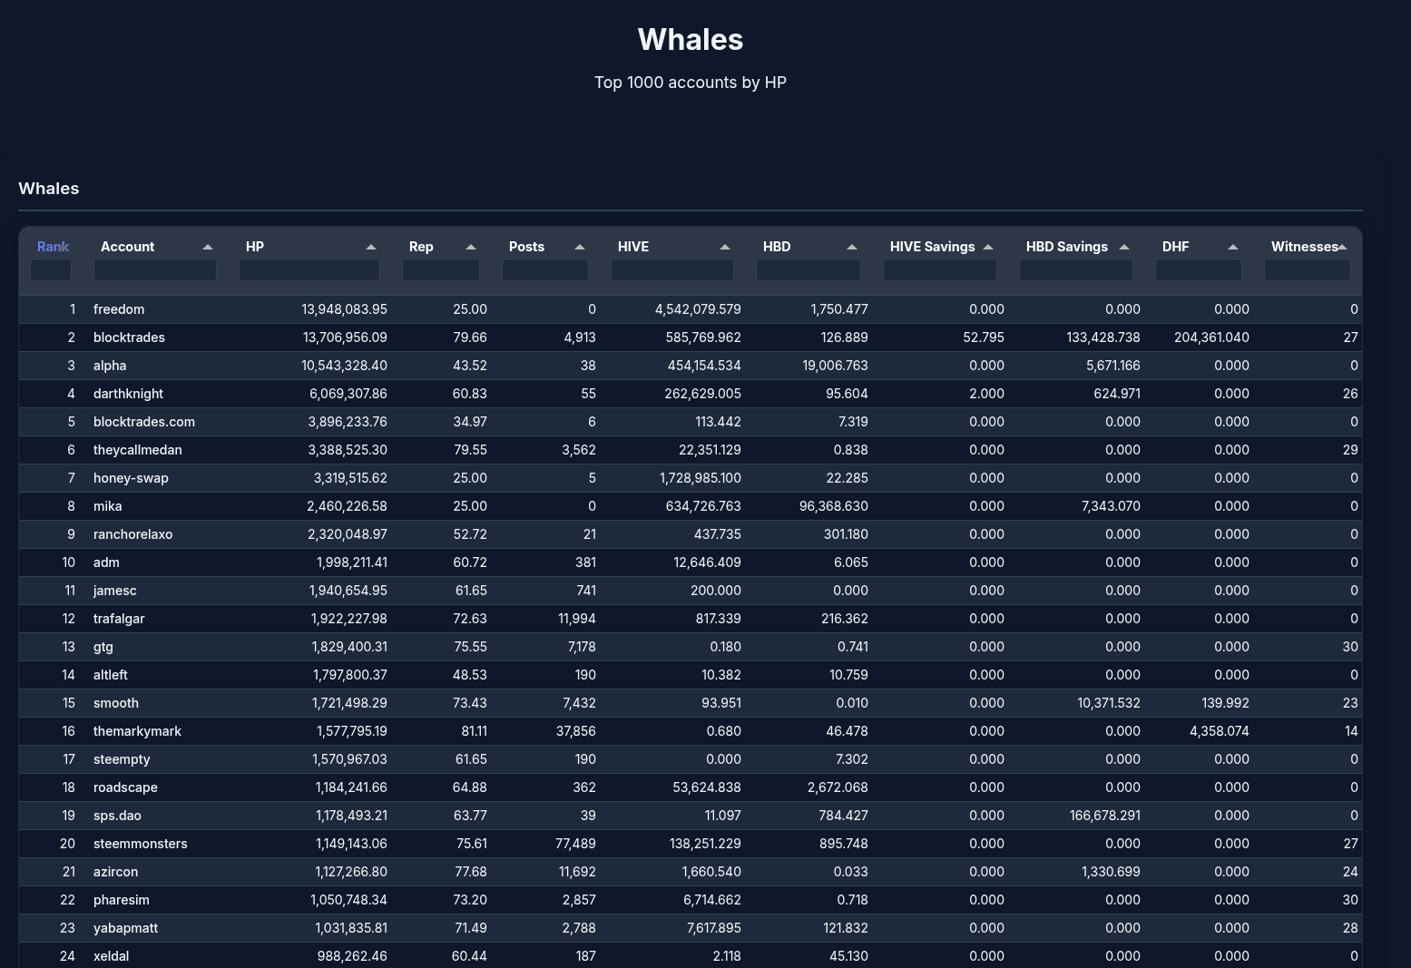Click the HBD Savings filter field
The image size is (1411, 968).
click(x=1076, y=269)
